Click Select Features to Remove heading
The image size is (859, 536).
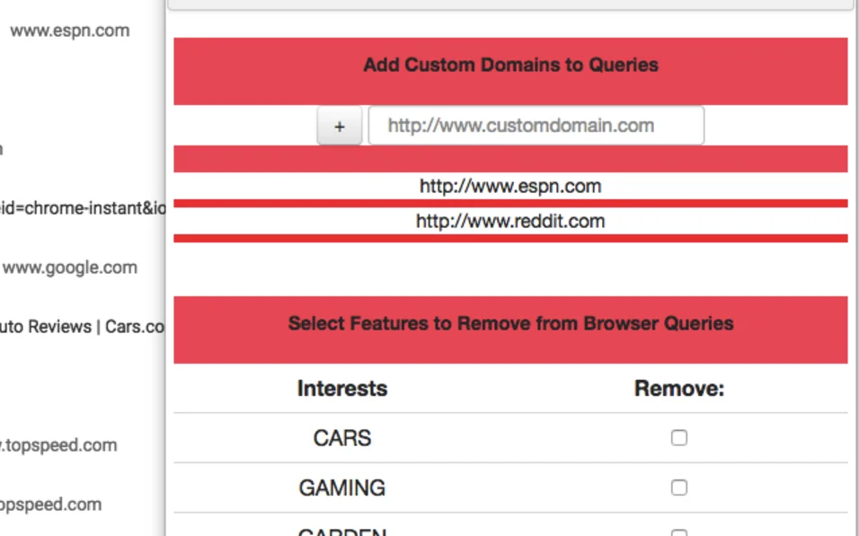point(510,323)
